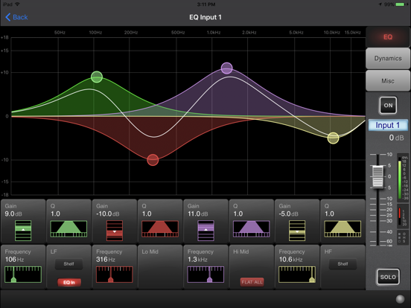Viewport: 411px width, 308px height.
Task: Select the green LF band node on graph
Action: [x=97, y=77]
